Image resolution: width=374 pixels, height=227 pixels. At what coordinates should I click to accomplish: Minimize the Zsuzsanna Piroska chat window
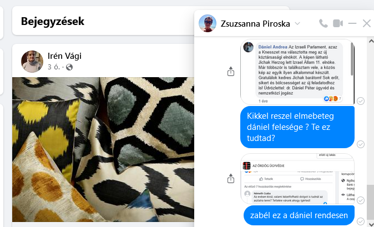point(352,23)
